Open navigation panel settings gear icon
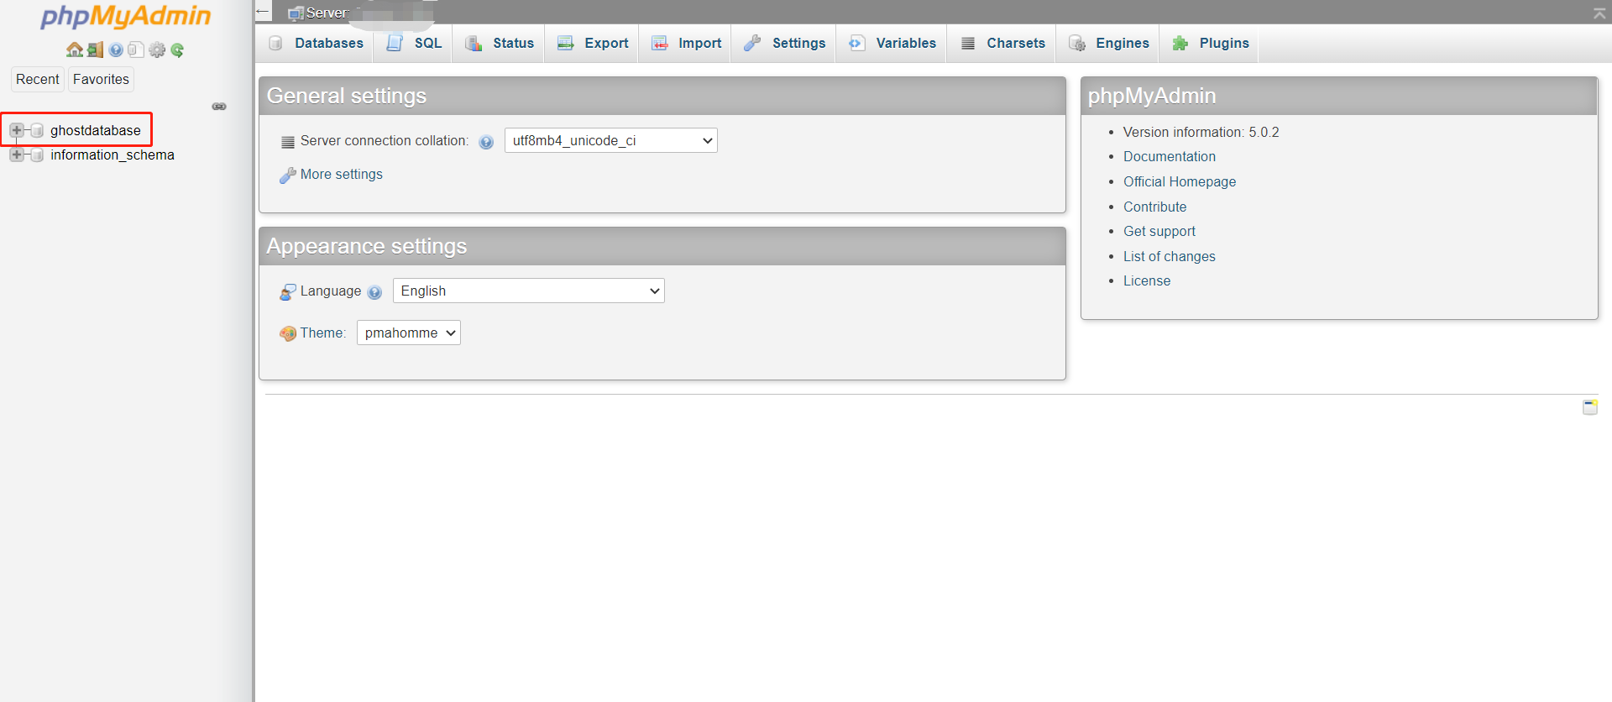The height and width of the screenshot is (702, 1612). [x=157, y=50]
